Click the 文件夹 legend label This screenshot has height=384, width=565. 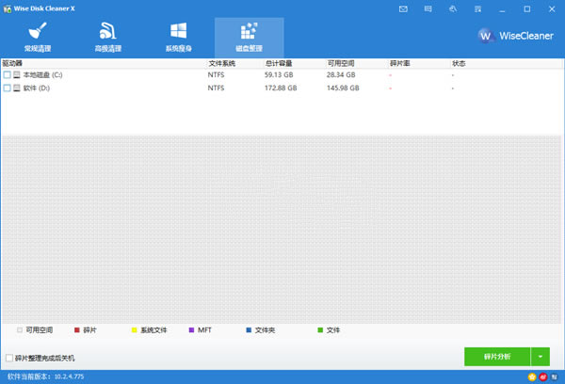[265, 330]
